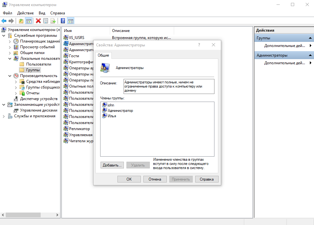Screen dimensions: 314x225
Task: Select Просмотр событий icon in tree
Action: point(16,47)
